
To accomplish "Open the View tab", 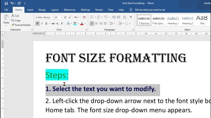I will (111, 10).
